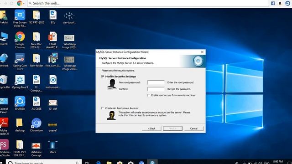Click the Amazon icon in browser bar
The width and height of the screenshot is (292, 164).
click(280, 3)
